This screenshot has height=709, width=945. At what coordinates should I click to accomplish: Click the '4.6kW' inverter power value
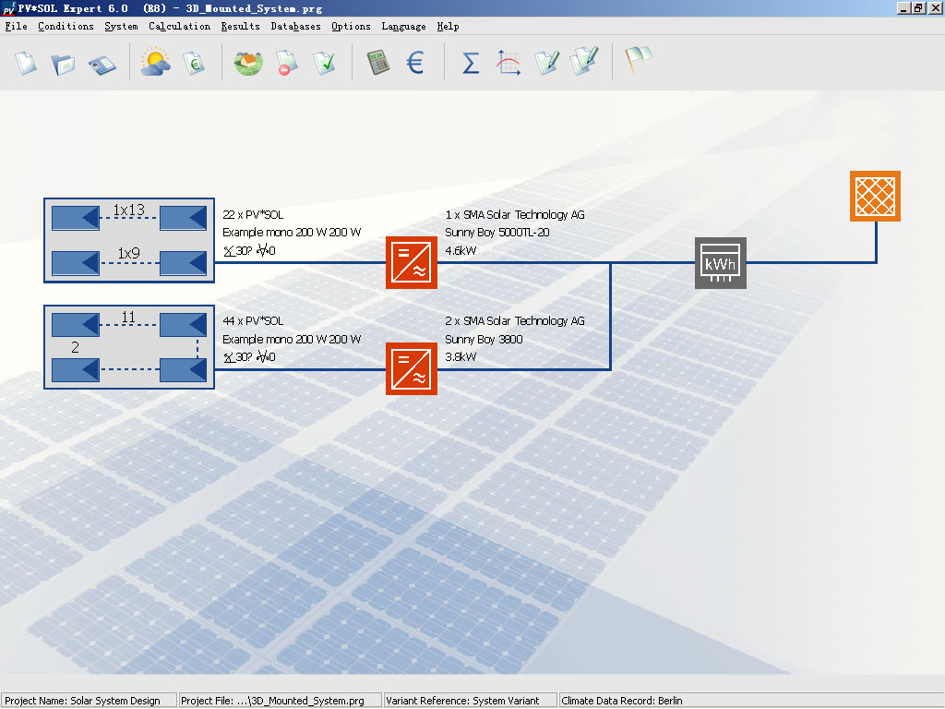(461, 250)
